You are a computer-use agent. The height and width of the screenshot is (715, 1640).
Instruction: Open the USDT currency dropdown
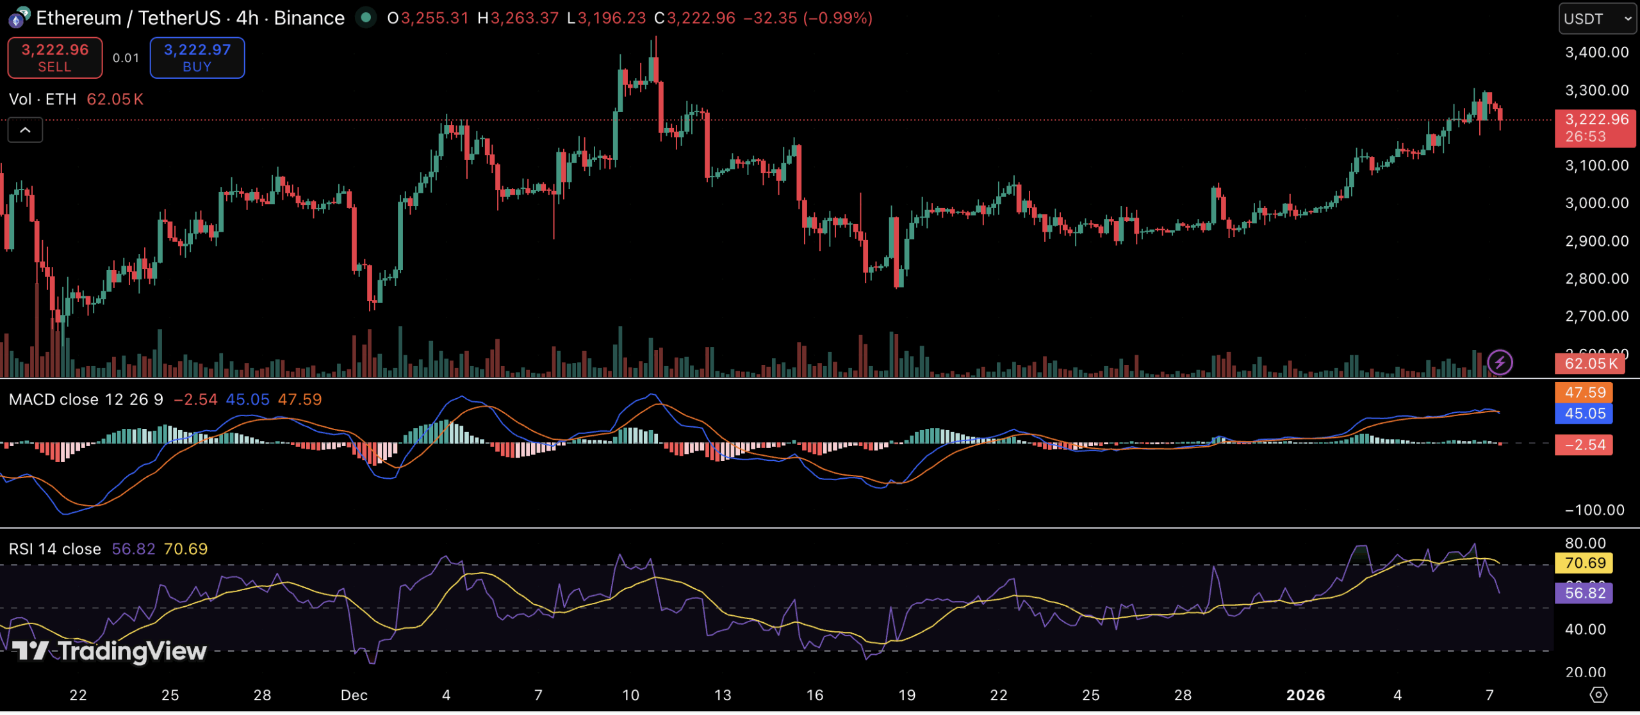coord(1597,19)
